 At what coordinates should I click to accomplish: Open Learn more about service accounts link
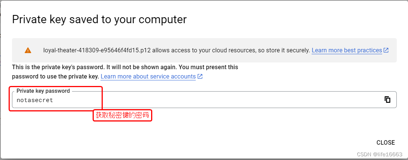(151, 77)
